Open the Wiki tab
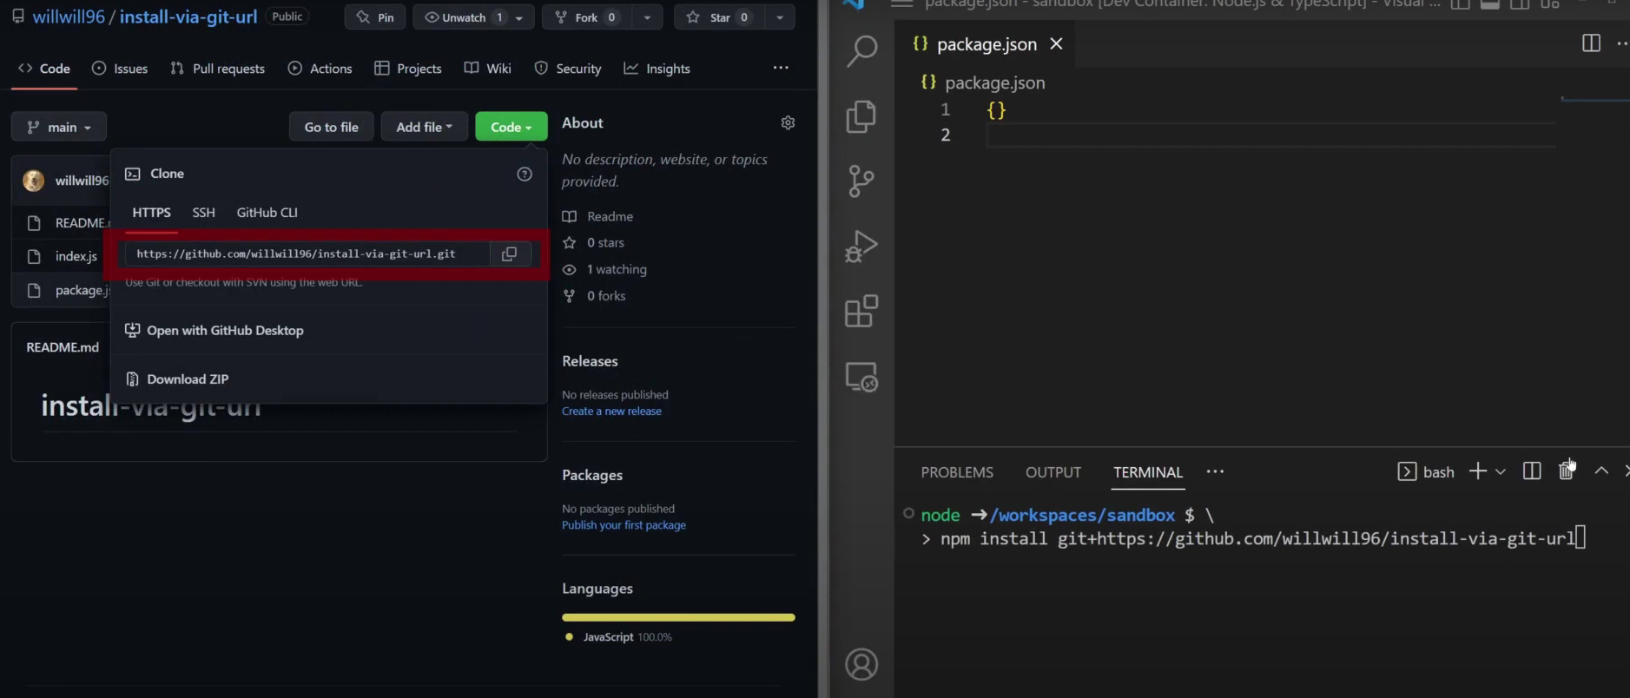 pyautogui.click(x=488, y=69)
